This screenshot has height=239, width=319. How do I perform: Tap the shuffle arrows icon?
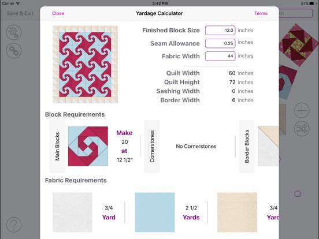[x=302, y=129]
